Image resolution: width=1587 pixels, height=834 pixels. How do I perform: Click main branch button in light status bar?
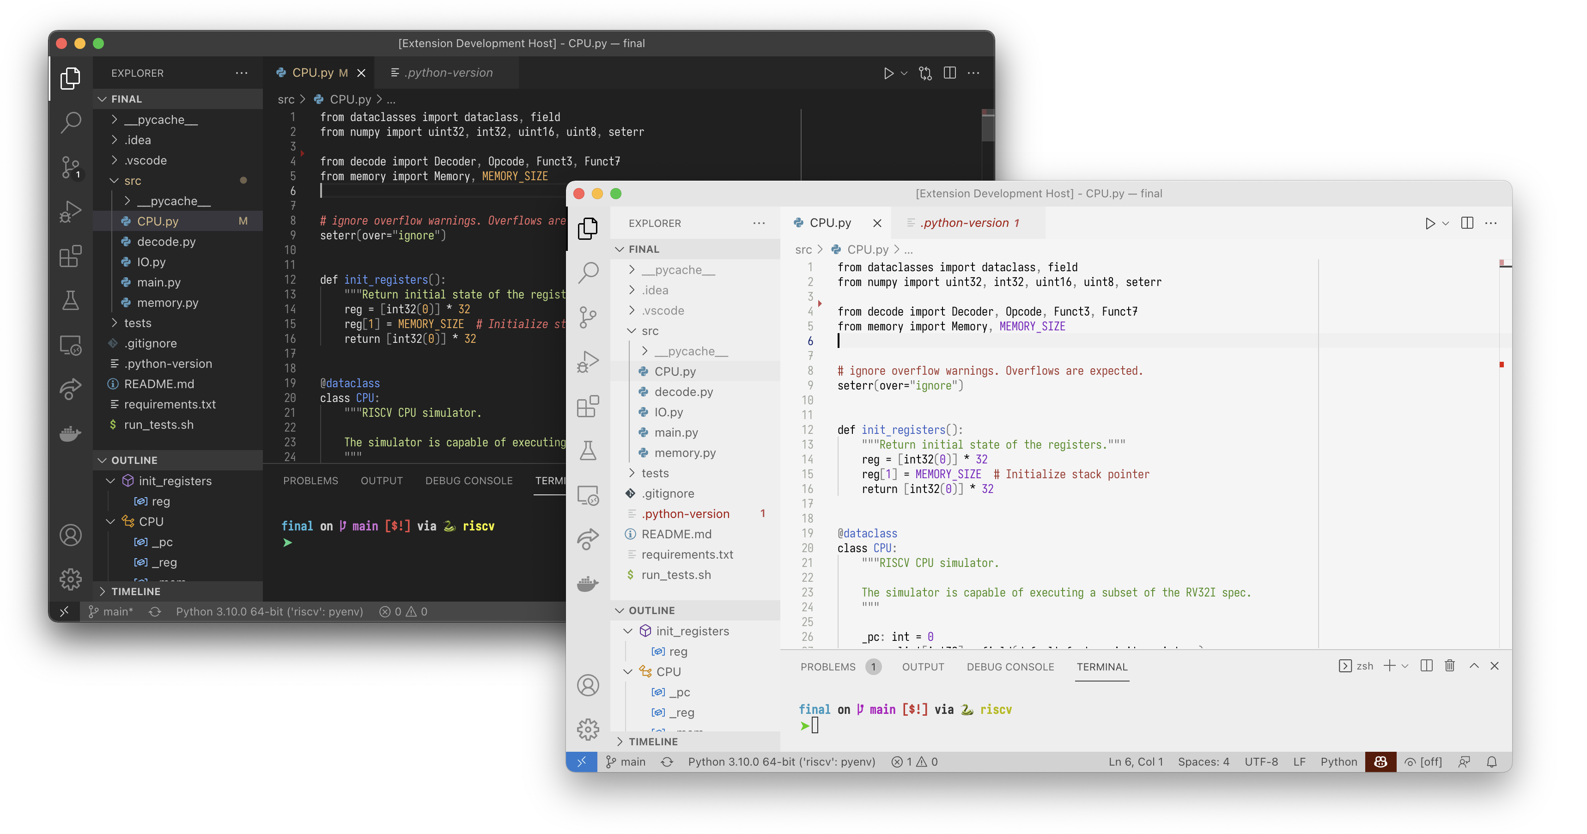coord(626,762)
